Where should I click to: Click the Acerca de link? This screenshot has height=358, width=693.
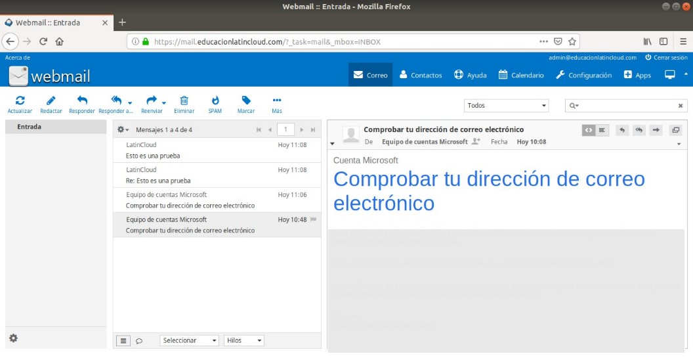(x=18, y=58)
